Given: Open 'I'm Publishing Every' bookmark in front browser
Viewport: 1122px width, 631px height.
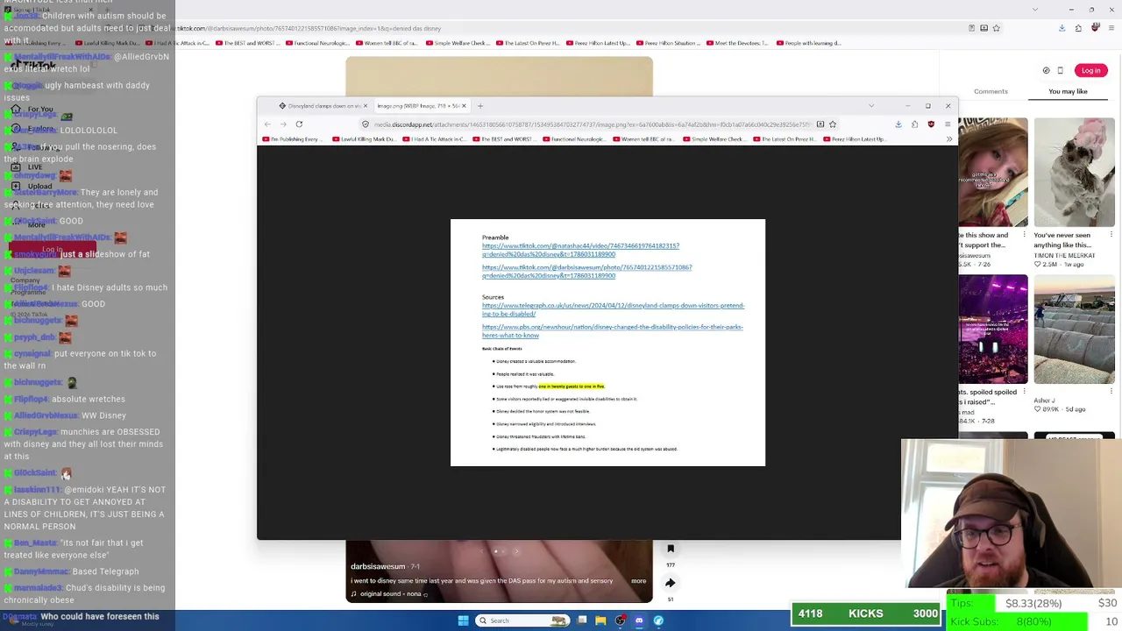Looking at the screenshot, I should point(295,139).
